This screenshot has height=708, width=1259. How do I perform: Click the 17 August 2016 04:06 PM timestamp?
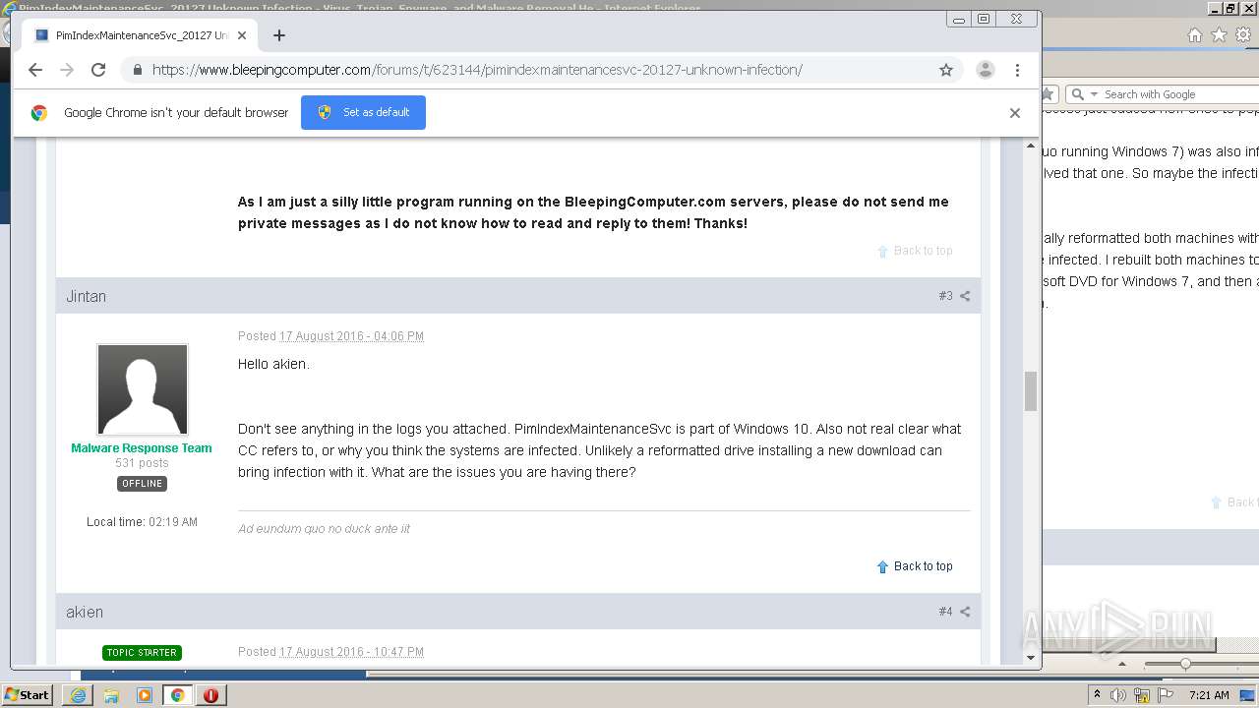coord(351,336)
